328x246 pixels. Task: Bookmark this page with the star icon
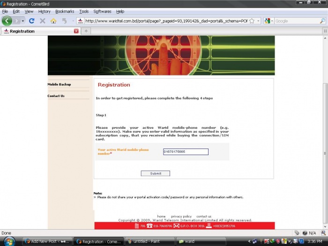[x=252, y=21]
